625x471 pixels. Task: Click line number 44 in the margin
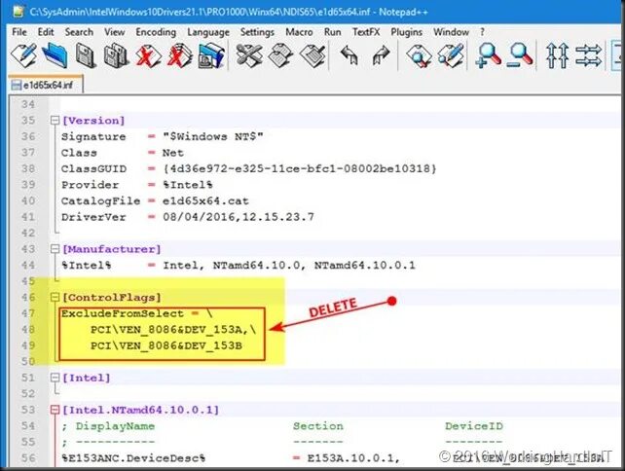(28, 265)
